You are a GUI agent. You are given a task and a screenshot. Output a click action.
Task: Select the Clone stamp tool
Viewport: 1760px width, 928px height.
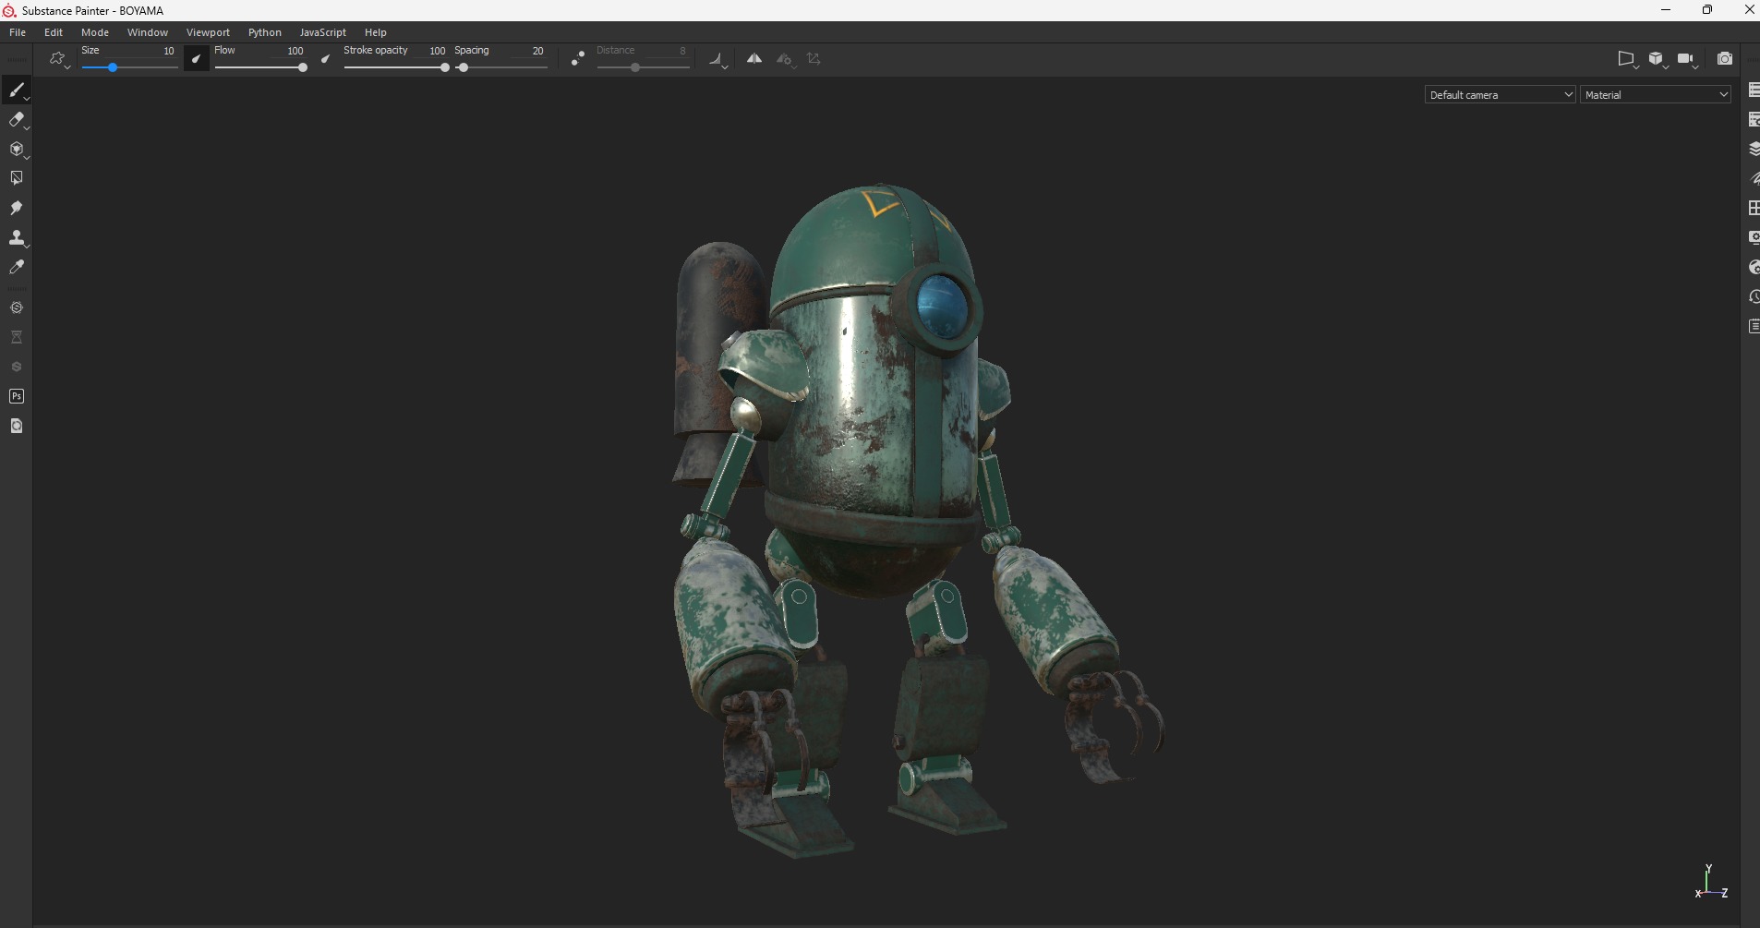(x=16, y=237)
